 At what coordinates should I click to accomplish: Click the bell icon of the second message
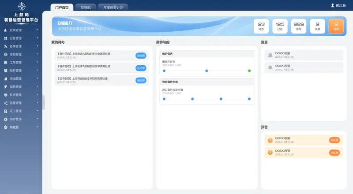270,67
